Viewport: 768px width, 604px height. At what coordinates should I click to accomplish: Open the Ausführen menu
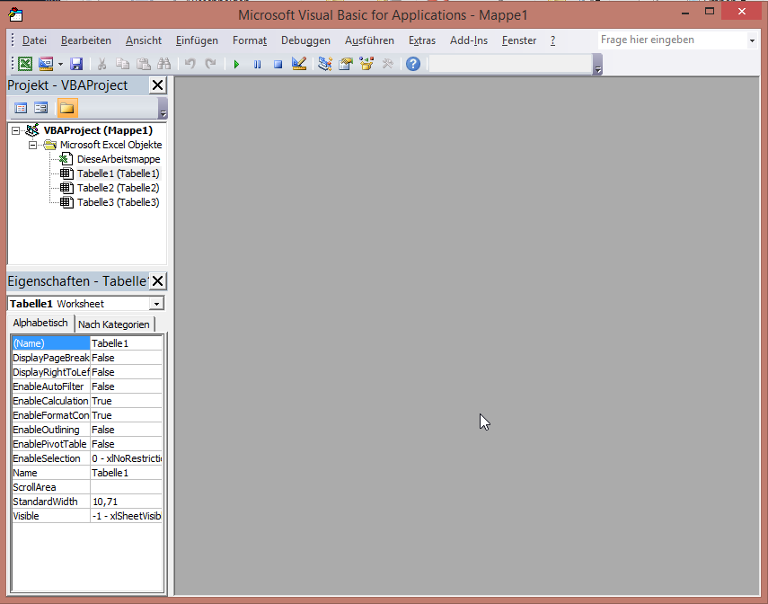click(369, 40)
